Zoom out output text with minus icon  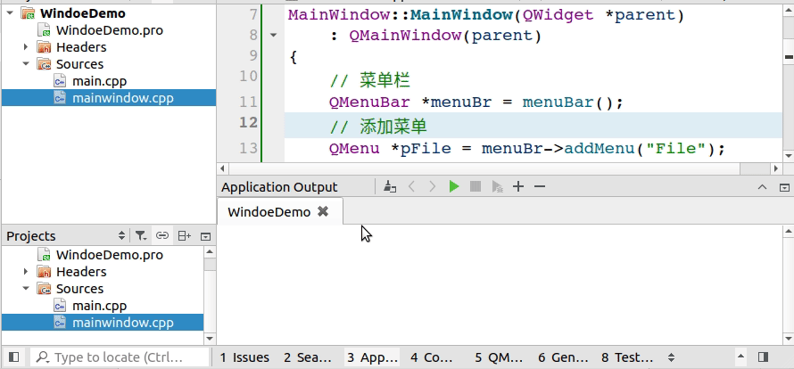(x=539, y=187)
